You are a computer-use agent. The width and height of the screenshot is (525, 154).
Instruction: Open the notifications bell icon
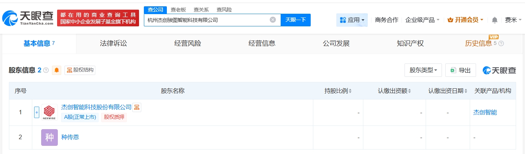495,20
